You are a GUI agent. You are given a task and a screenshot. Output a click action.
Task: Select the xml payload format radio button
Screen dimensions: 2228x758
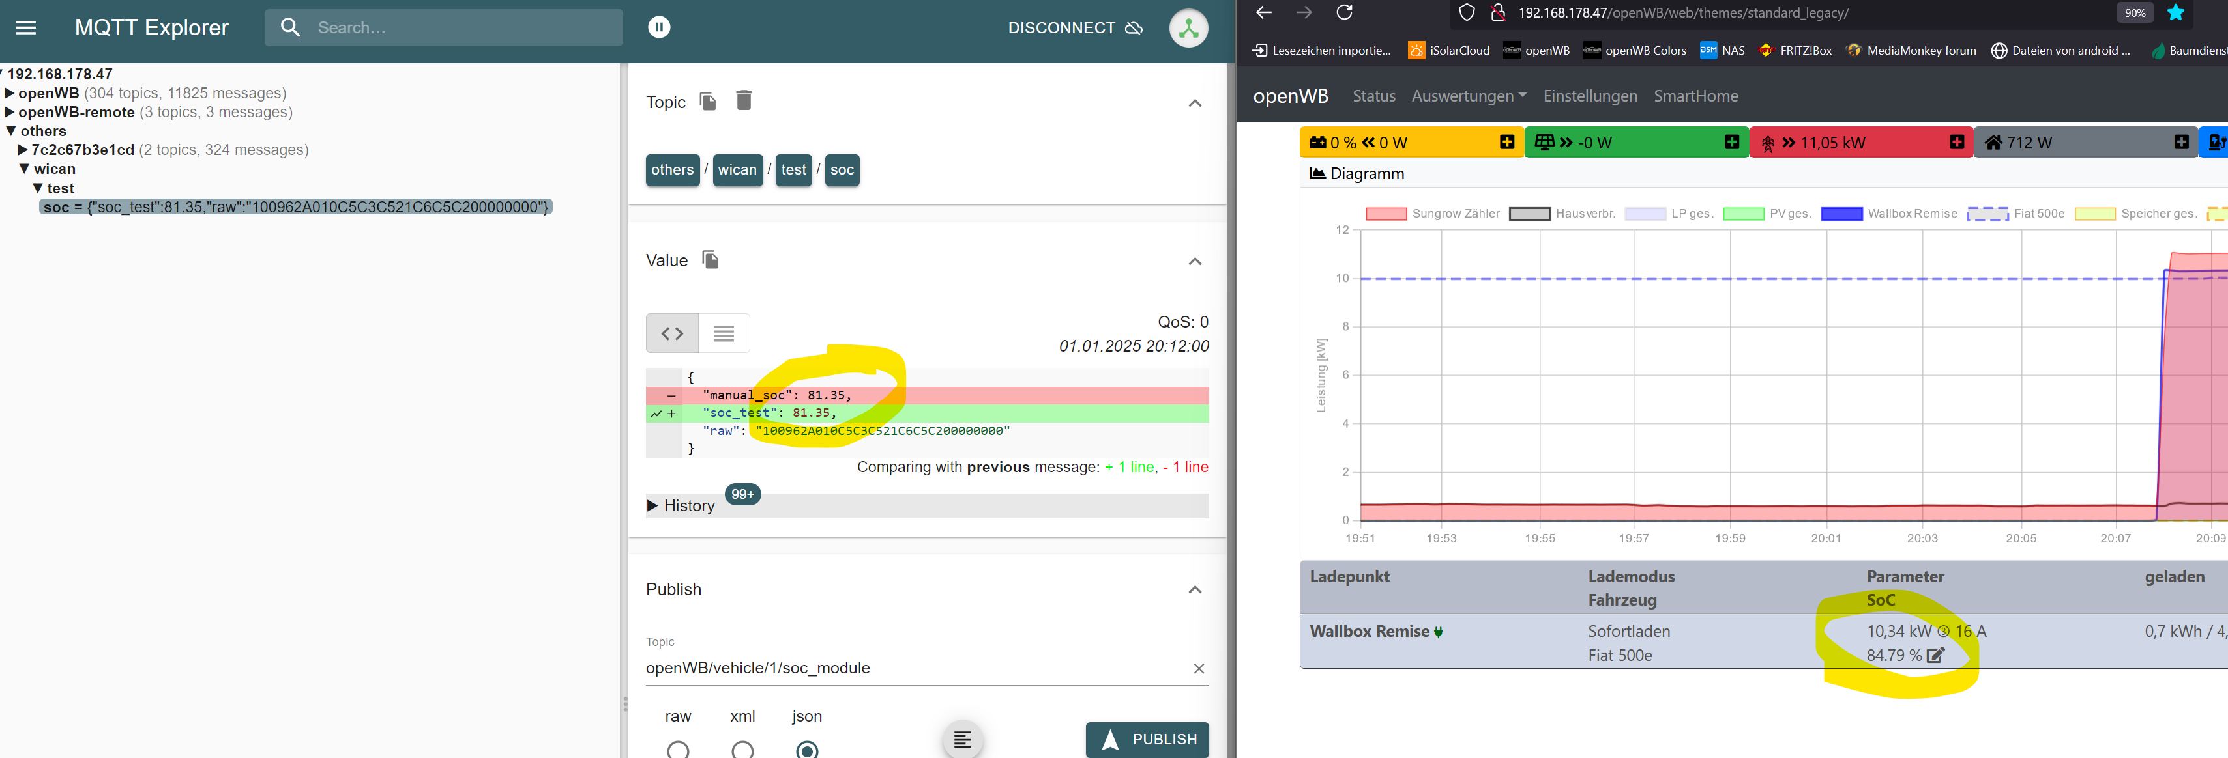[742, 748]
